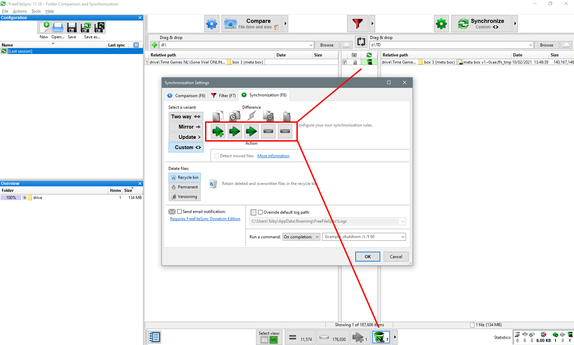574x345 pixels.
Task: Open cloud access for left folder
Action: [346, 45]
